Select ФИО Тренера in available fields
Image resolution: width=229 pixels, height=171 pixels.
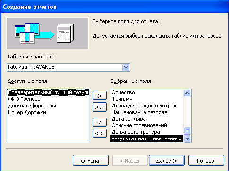[48, 99]
